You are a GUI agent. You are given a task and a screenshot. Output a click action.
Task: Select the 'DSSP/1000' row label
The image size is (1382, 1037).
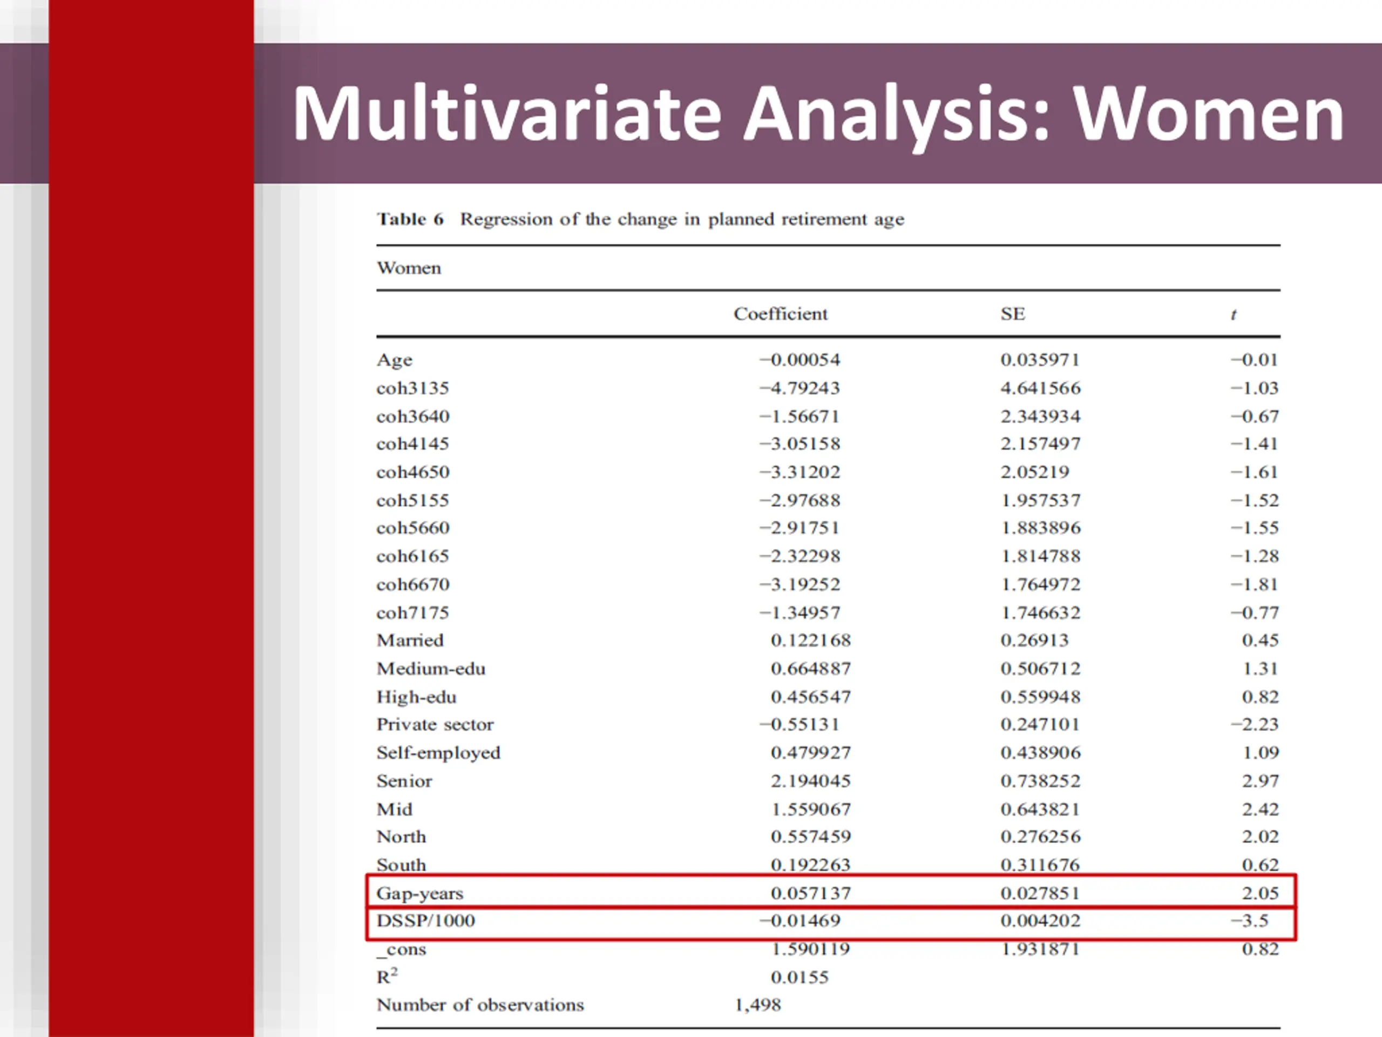[425, 921]
